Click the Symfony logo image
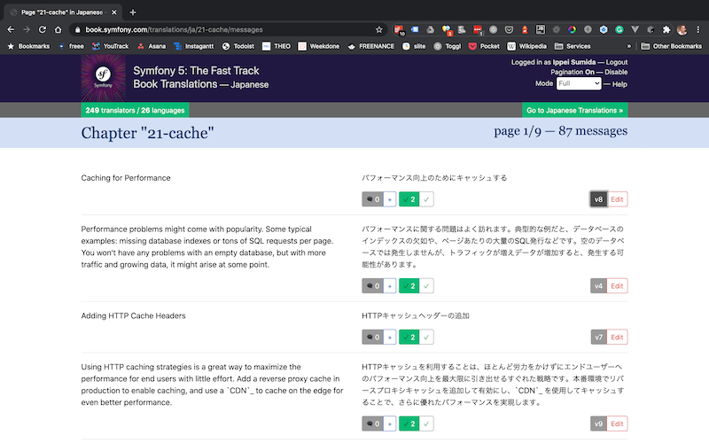This screenshot has height=443, width=709. pyautogui.click(x=104, y=78)
